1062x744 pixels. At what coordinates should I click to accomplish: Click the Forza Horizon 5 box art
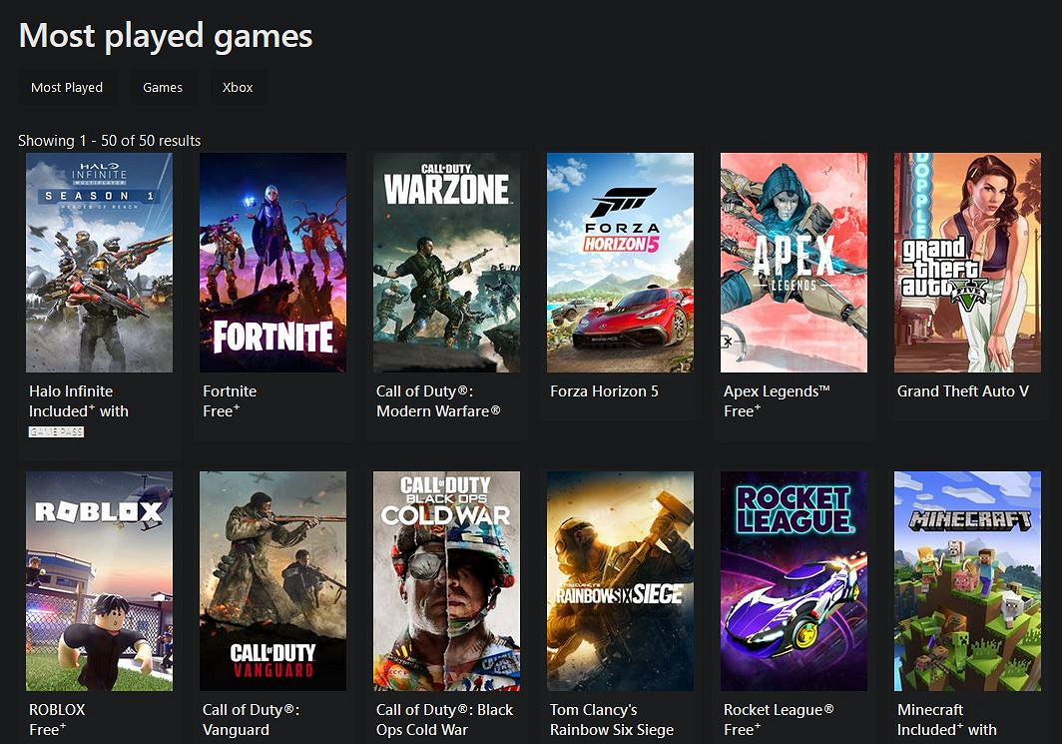click(620, 262)
